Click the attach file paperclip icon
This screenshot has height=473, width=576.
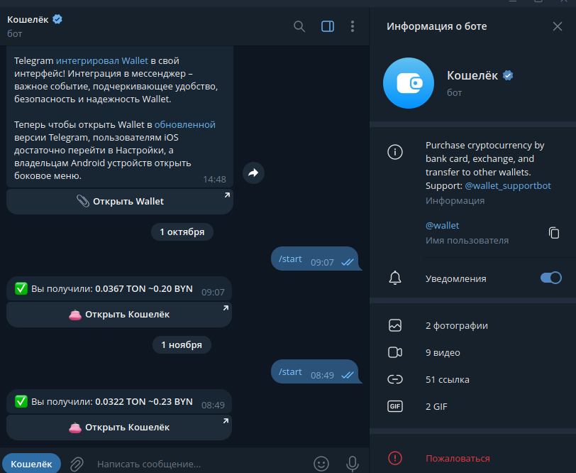(x=77, y=464)
